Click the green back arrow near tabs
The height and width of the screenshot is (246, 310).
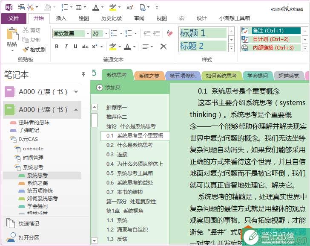coord(94,73)
